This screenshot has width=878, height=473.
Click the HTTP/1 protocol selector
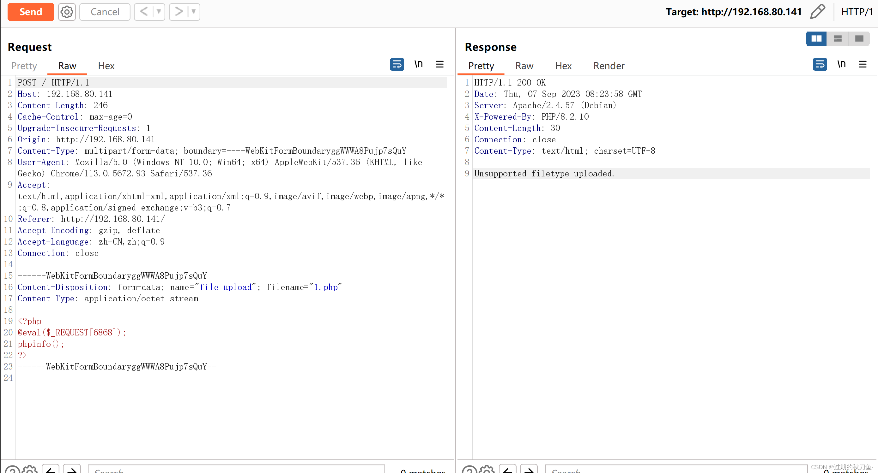857,12
